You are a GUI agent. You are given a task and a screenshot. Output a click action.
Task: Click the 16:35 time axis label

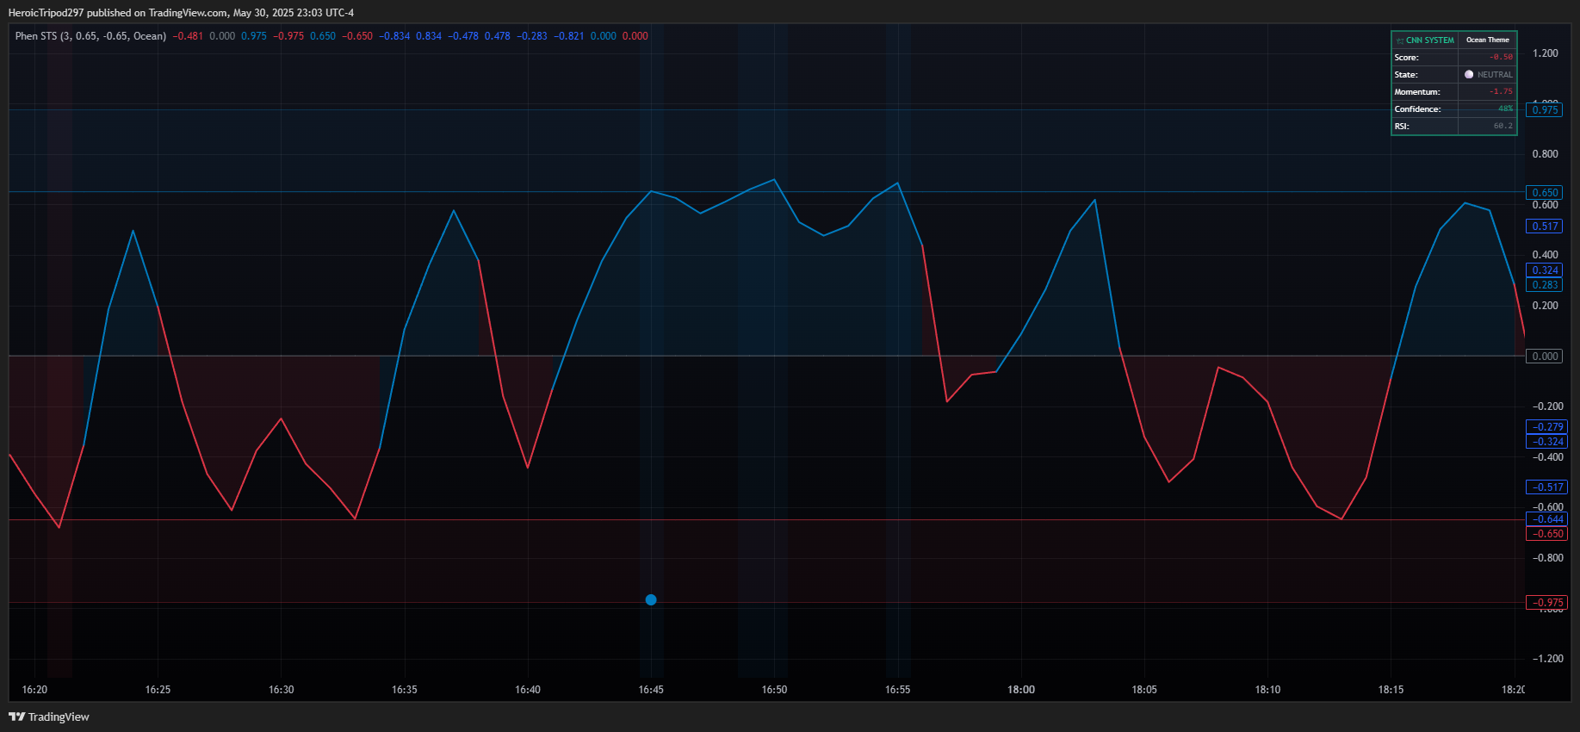point(405,690)
